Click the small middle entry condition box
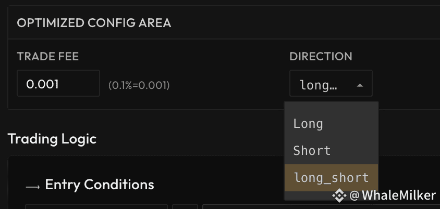 click(x=185, y=206)
